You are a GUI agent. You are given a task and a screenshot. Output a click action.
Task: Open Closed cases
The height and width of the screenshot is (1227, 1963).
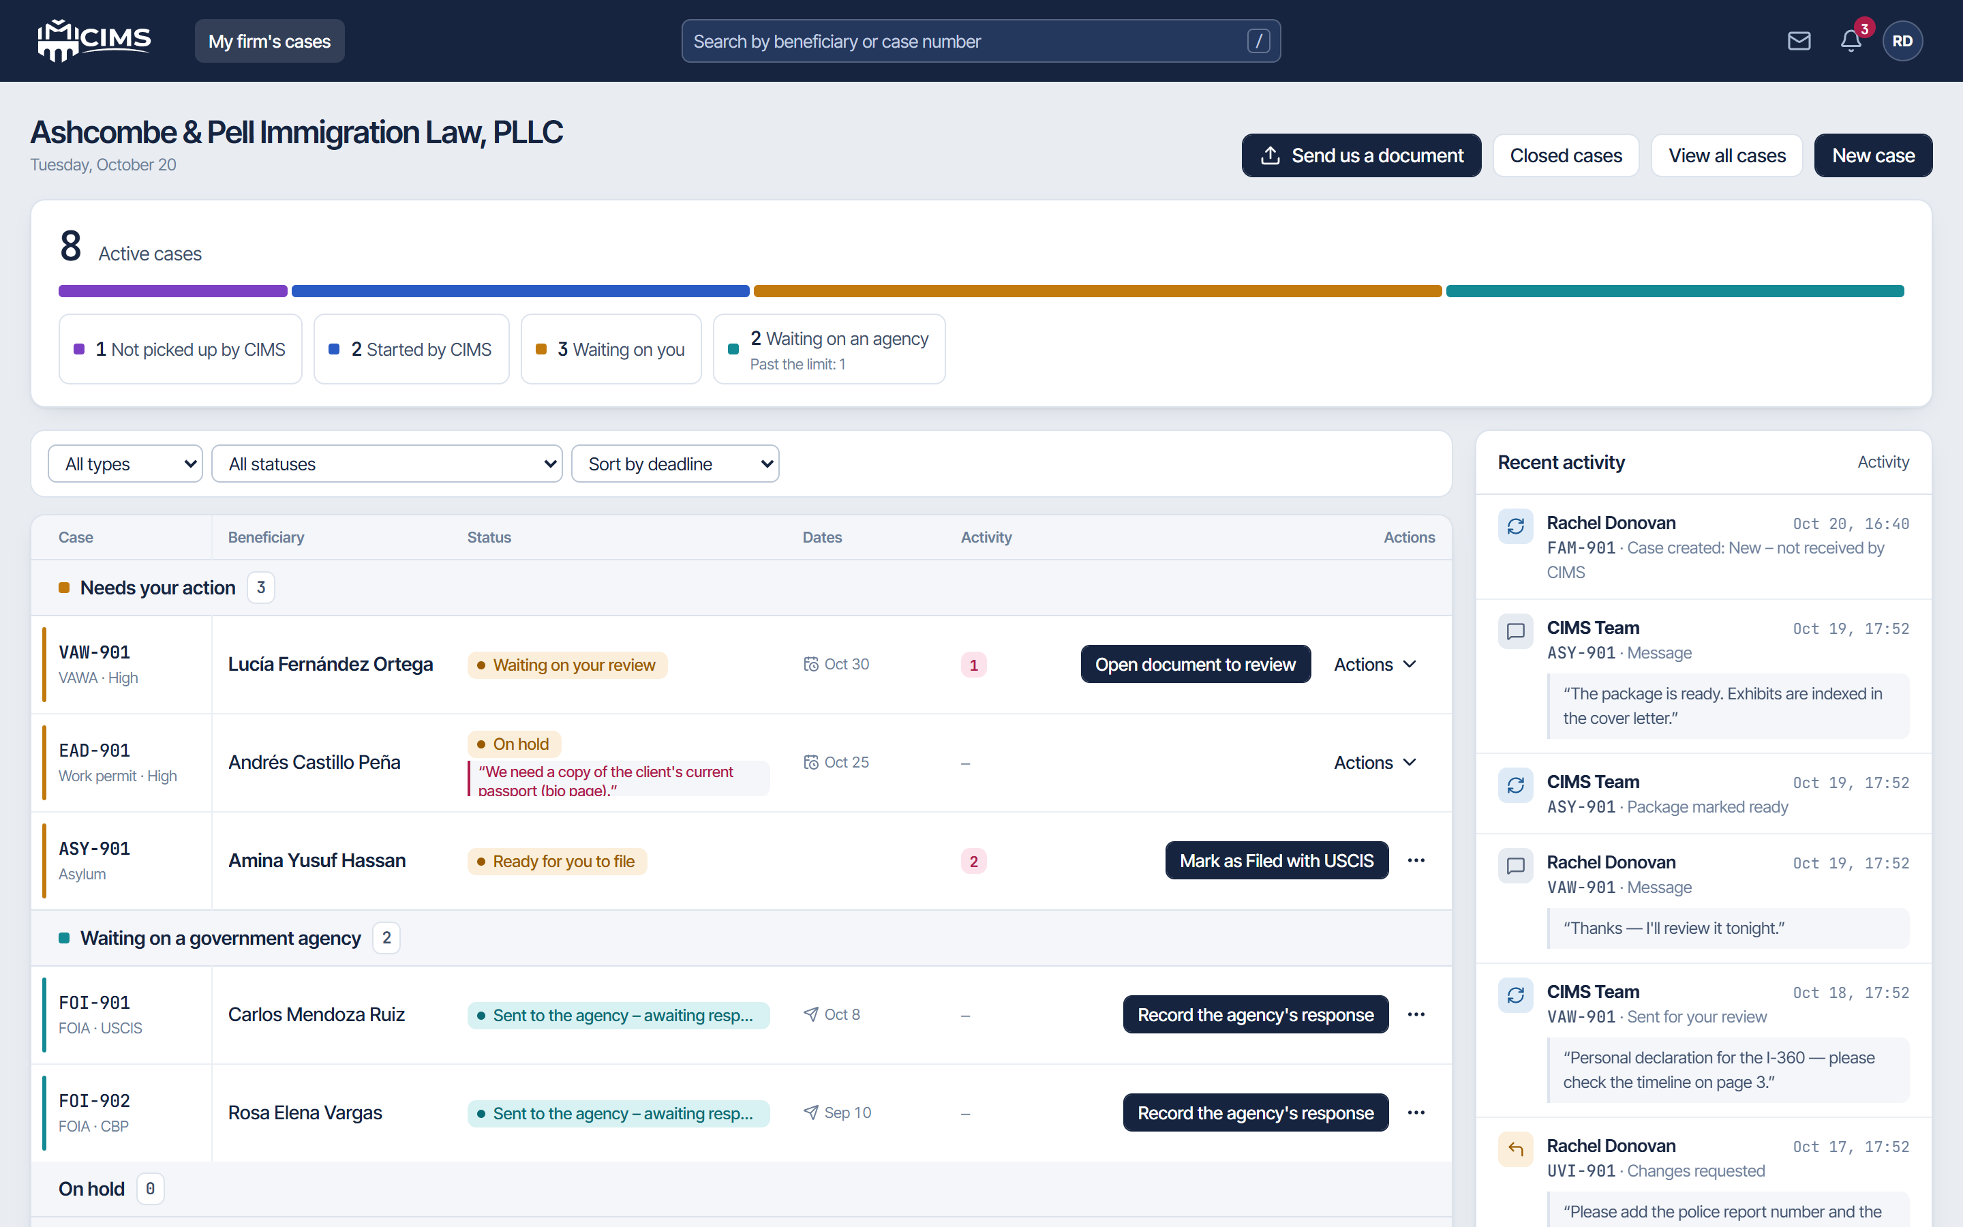pos(1566,155)
